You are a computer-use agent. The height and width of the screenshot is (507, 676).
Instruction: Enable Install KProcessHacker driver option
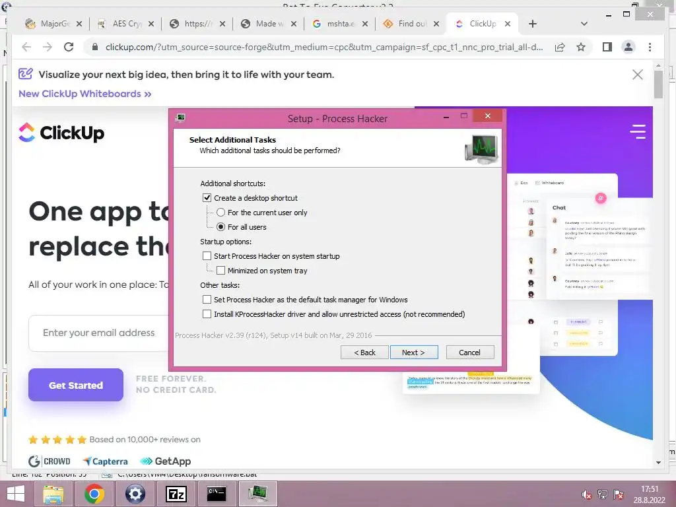pos(207,314)
